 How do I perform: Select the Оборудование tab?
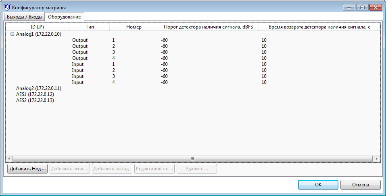click(64, 17)
